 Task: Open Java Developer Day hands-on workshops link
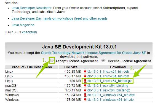pos(60,18)
